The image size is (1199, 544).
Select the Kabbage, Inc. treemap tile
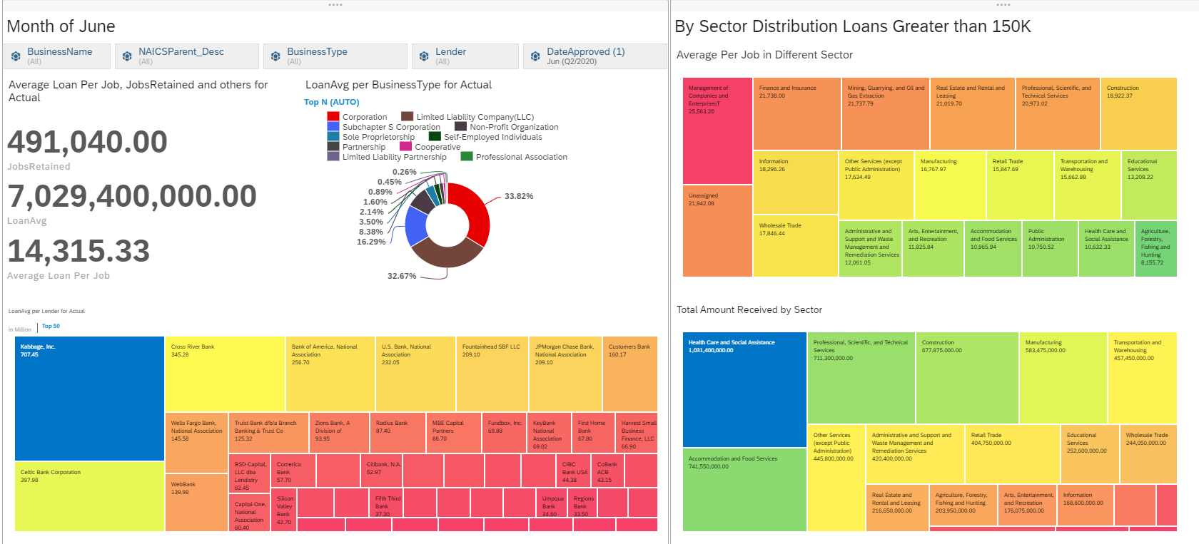(89, 399)
